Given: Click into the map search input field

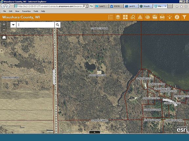Looking at the screenshot, I should (35, 25).
